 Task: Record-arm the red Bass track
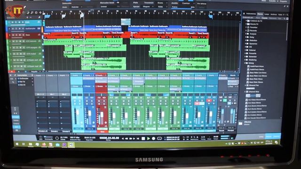(x=20, y=35)
